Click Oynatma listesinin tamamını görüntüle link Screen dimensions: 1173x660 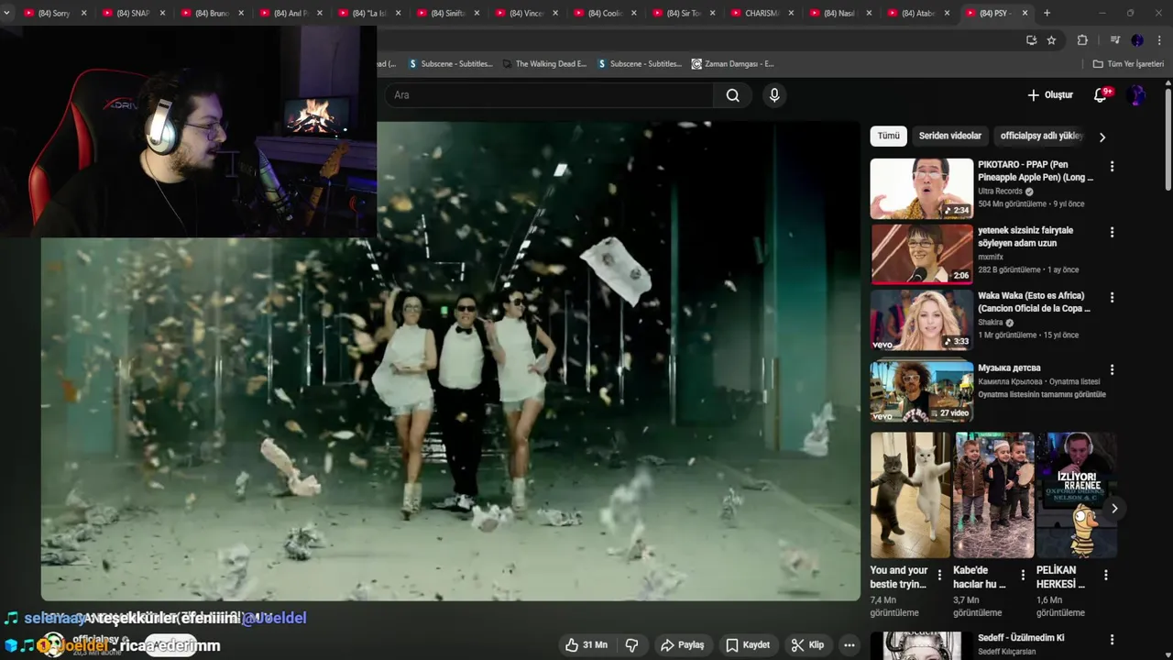[1042, 394]
